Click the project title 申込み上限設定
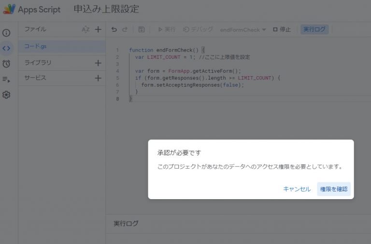Viewport: 371px width, 244px height. [x=106, y=9]
